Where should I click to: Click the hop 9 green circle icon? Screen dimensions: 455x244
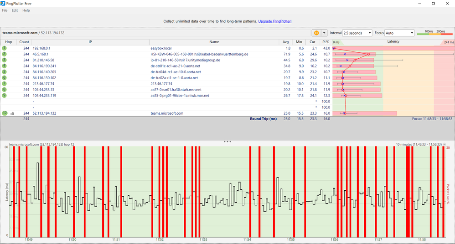click(5, 95)
